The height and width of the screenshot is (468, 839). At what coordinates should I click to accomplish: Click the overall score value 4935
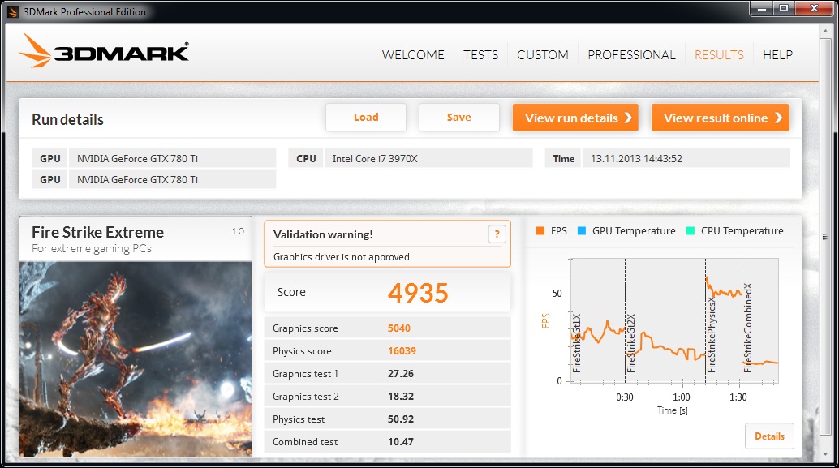418,293
